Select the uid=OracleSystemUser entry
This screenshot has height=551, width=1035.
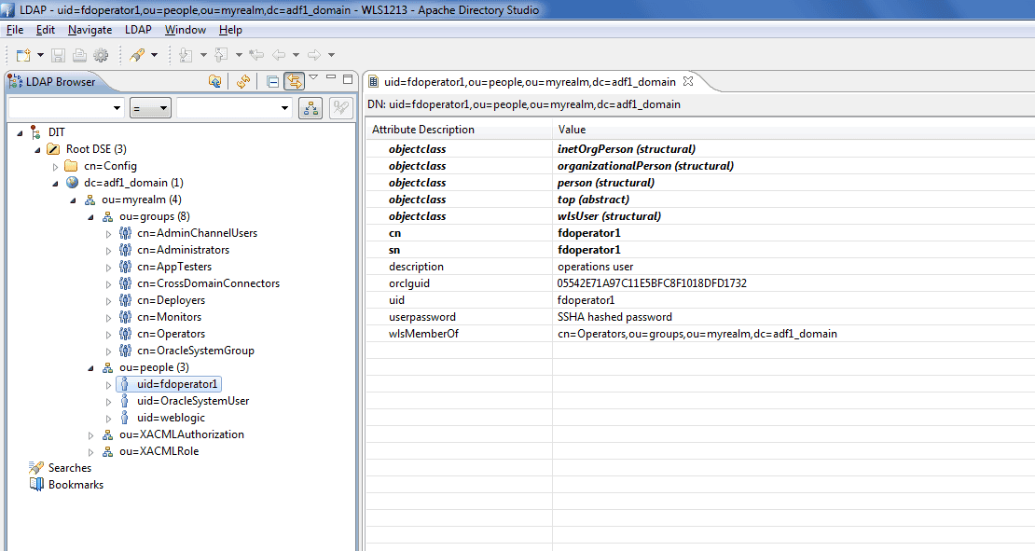tap(193, 401)
